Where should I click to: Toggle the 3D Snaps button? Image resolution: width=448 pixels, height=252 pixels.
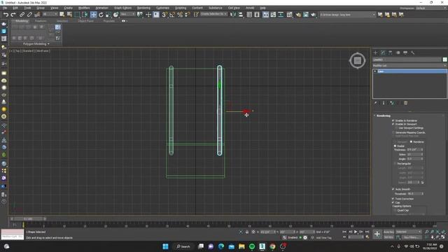click(164, 15)
